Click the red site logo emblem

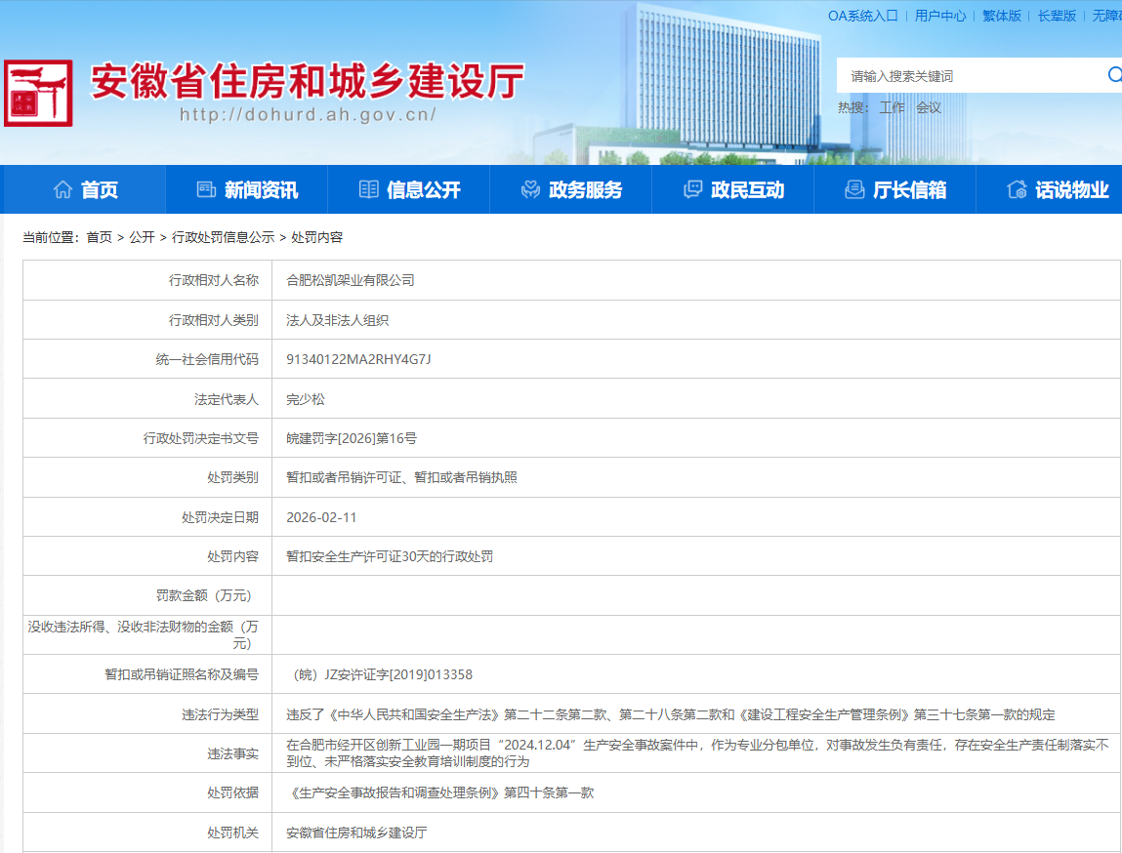[x=38, y=93]
